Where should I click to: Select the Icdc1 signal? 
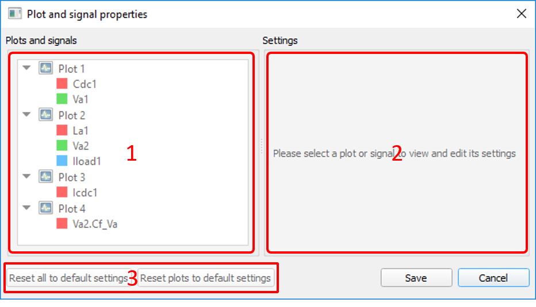[x=85, y=192]
